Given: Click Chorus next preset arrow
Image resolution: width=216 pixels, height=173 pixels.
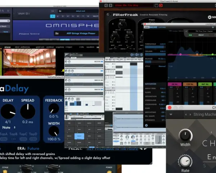Looking at the screenshot, I should click(x=190, y=115).
